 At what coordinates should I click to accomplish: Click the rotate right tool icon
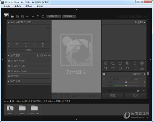120,63
